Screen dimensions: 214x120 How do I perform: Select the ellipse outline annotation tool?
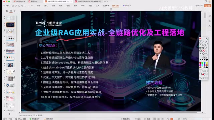pyautogui.click(x=206, y=45)
